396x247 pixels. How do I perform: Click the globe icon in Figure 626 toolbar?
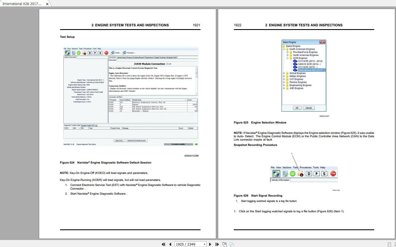click(276, 174)
